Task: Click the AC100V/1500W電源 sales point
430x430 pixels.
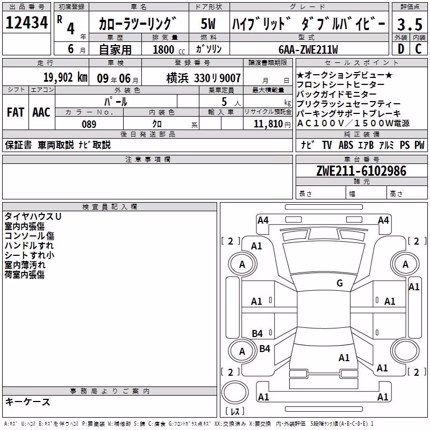Action: 353,123
